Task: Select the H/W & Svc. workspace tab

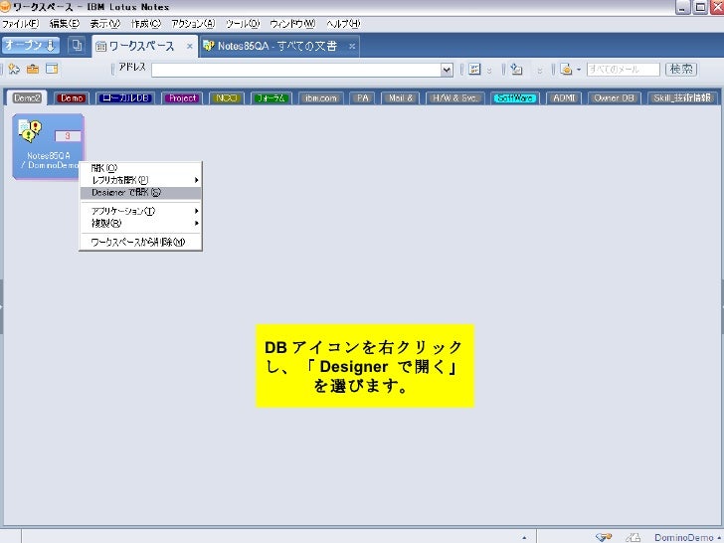Action: click(454, 97)
